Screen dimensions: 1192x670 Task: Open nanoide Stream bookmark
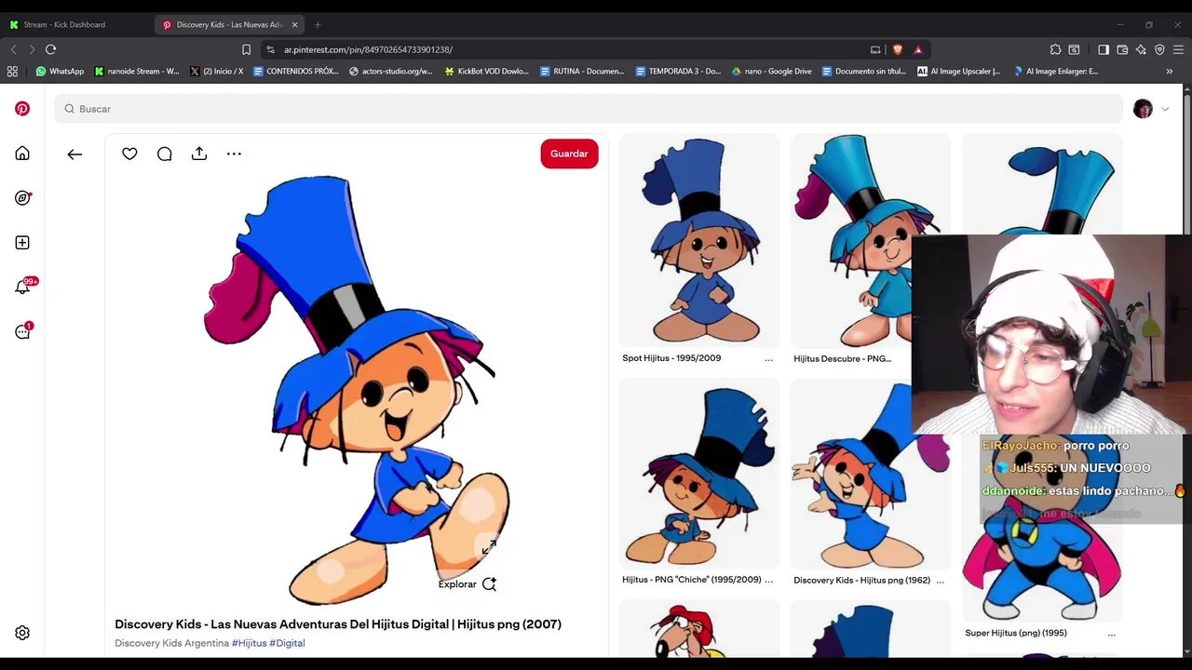pos(137,71)
